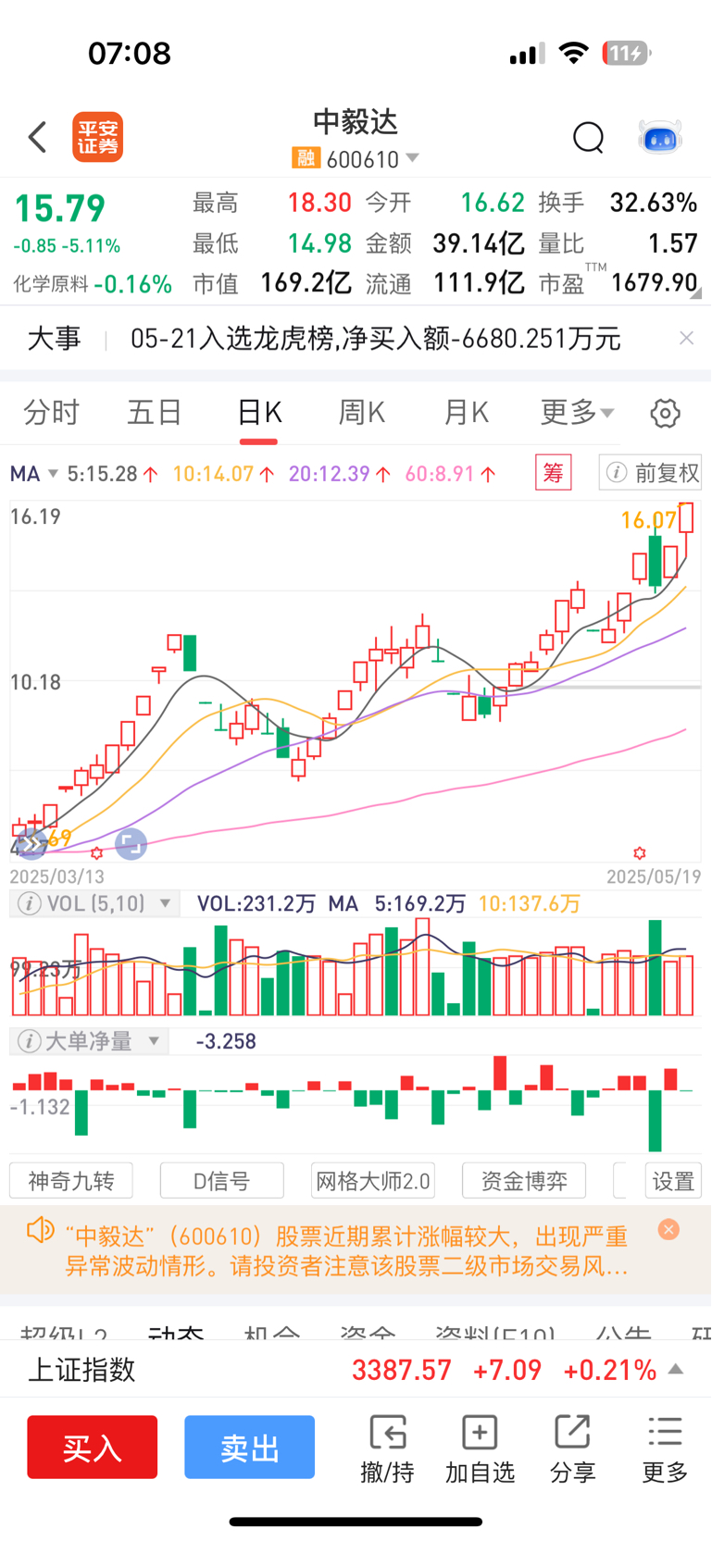Image resolution: width=712 pixels, height=1541 pixels.
Task: Open the 化学原料 sector -0.16% link
Action: [x=93, y=283]
